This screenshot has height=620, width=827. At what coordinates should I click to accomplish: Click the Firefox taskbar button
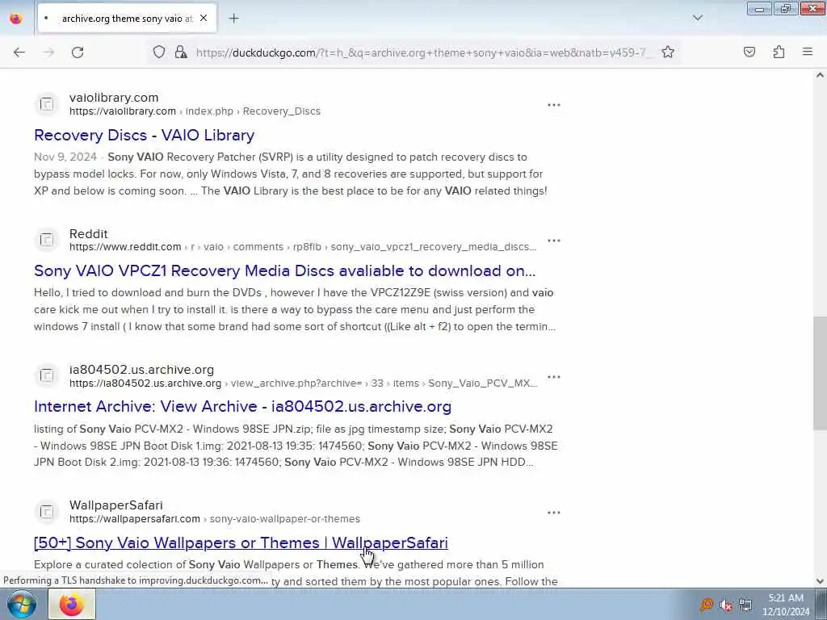[x=72, y=604]
